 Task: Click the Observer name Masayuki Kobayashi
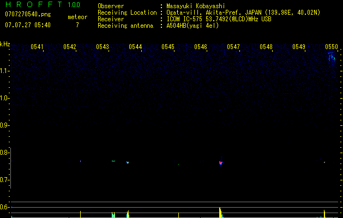click(x=196, y=6)
